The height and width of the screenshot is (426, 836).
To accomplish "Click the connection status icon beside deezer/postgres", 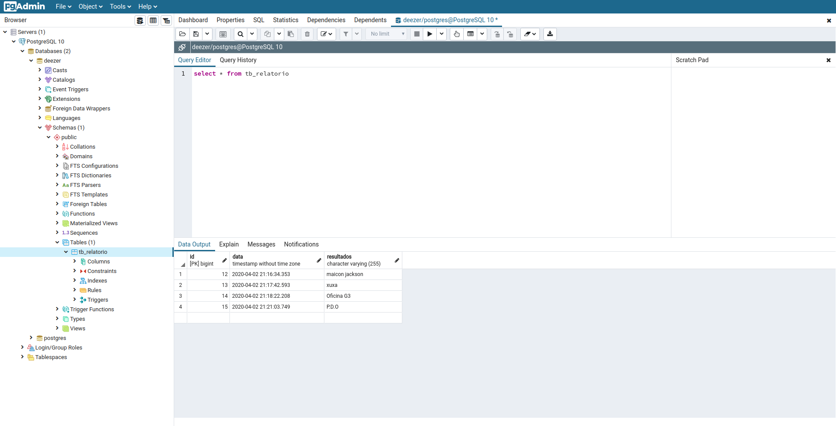I will tap(182, 47).
